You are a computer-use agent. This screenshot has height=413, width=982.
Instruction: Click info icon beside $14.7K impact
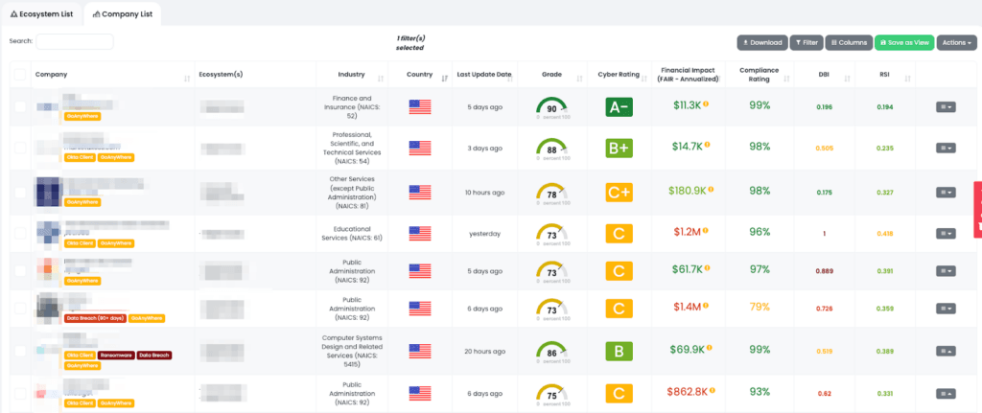707,145
